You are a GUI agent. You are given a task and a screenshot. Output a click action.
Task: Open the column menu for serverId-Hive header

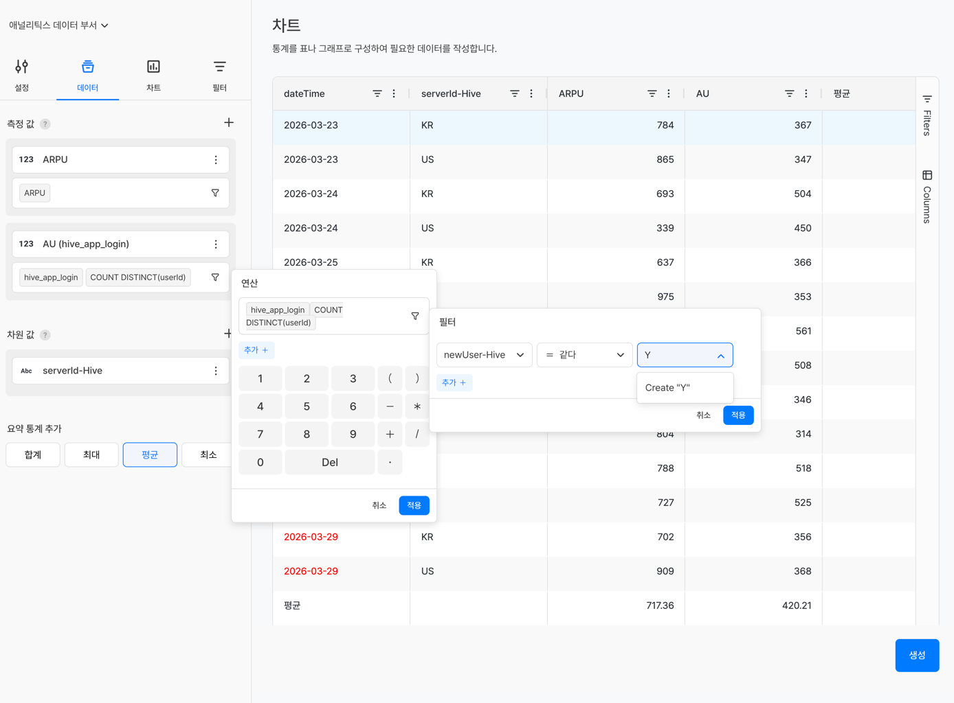click(x=531, y=93)
